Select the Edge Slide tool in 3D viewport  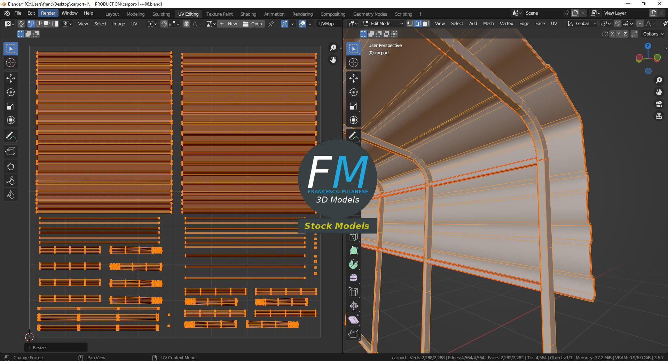pos(354,292)
